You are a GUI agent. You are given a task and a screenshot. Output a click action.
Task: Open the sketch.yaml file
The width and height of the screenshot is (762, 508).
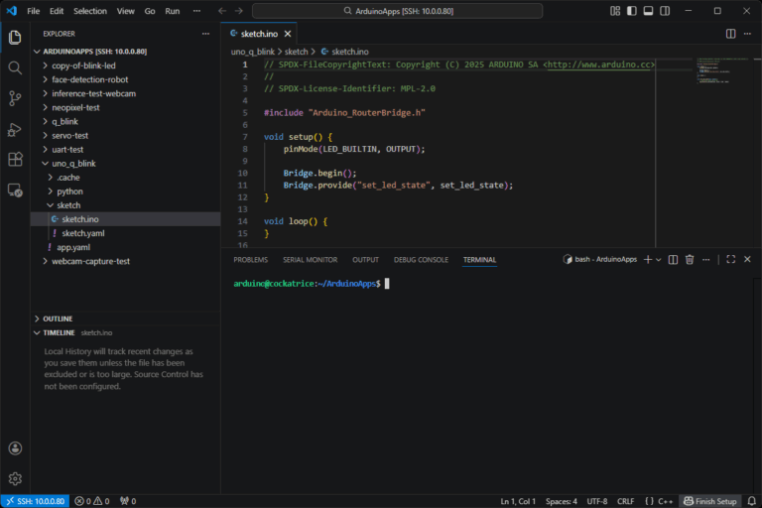[x=125, y=233]
